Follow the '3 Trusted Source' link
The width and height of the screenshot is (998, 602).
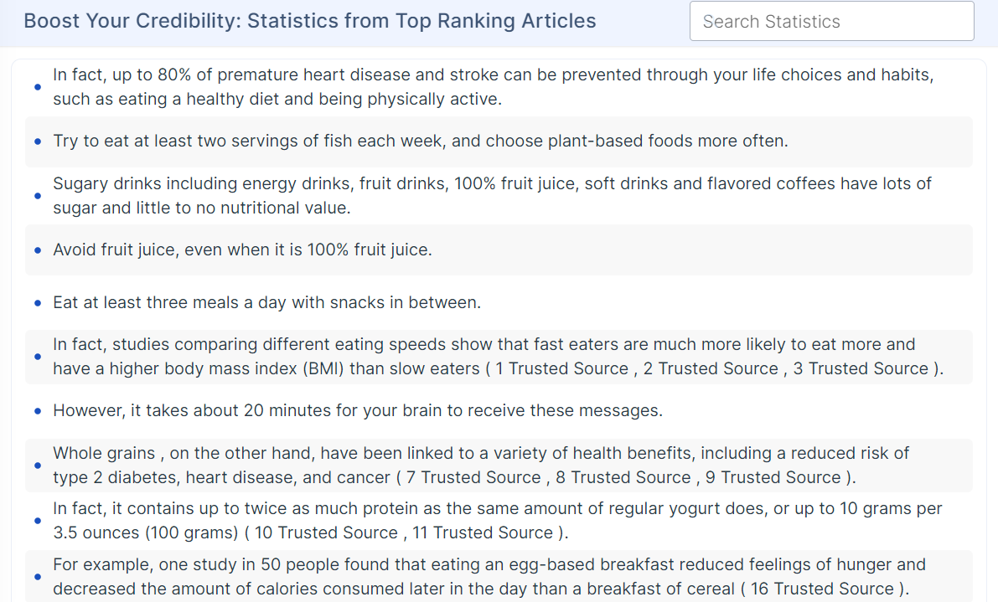click(x=861, y=369)
